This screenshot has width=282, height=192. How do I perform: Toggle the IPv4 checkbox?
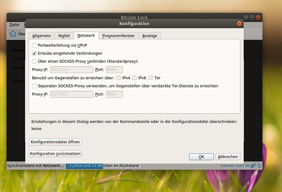119,78
